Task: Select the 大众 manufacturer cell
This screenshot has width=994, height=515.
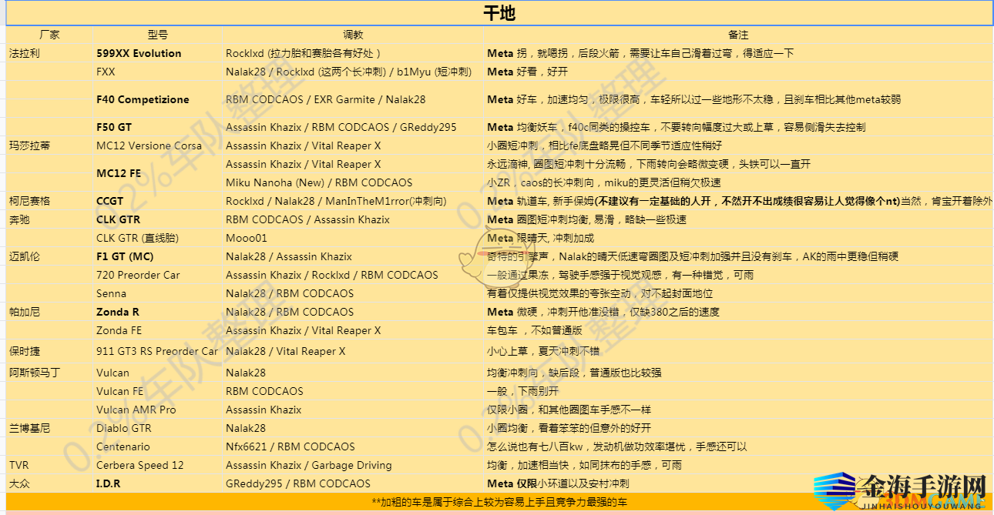Action: (49, 483)
